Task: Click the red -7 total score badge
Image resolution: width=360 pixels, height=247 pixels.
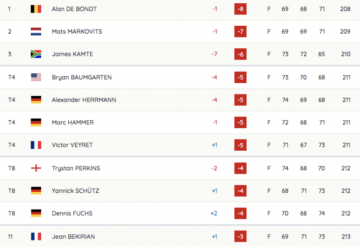Action: [240, 31]
